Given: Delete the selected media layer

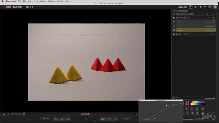Looking at the screenshot, I should coord(214,34).
